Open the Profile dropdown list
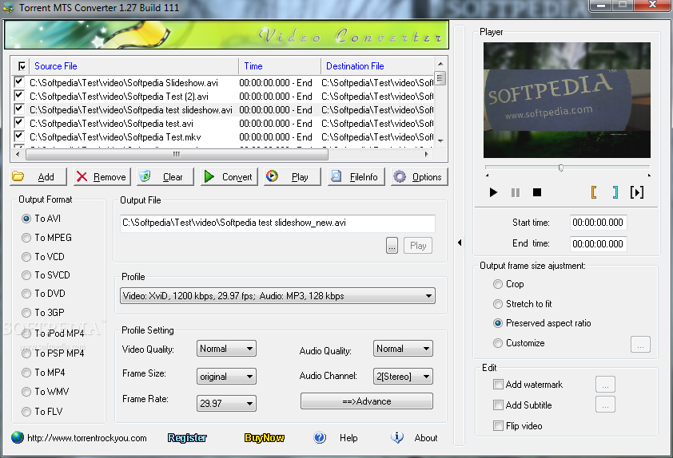 pos(277,295)
